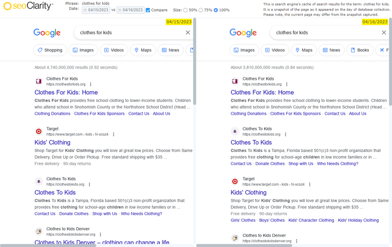This screenshot has height=247, width=392.
Task: Click Google logo in right 04/16 panel
Action: coord(243,33)
